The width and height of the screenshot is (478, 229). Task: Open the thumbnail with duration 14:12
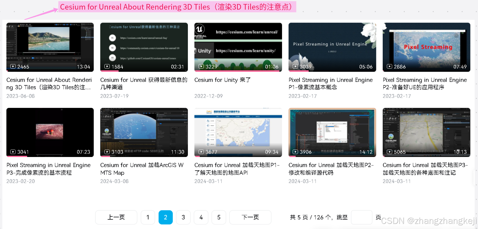pyautogui.click(x=332, y=132)
